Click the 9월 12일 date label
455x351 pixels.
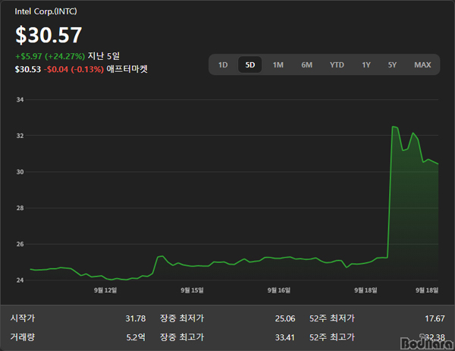point(105,290)
